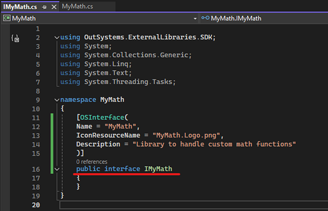Close the IMyMath.cs tab
The height and width of the screenshot is (211, 328).
tap(54, 7)
